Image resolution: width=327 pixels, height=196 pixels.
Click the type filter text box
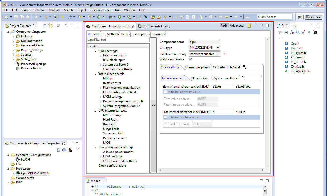[x=118, y=40]
